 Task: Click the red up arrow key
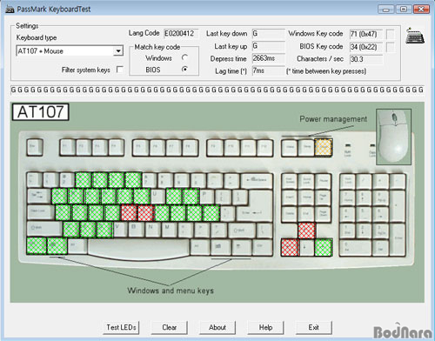(x=307, y=231)
